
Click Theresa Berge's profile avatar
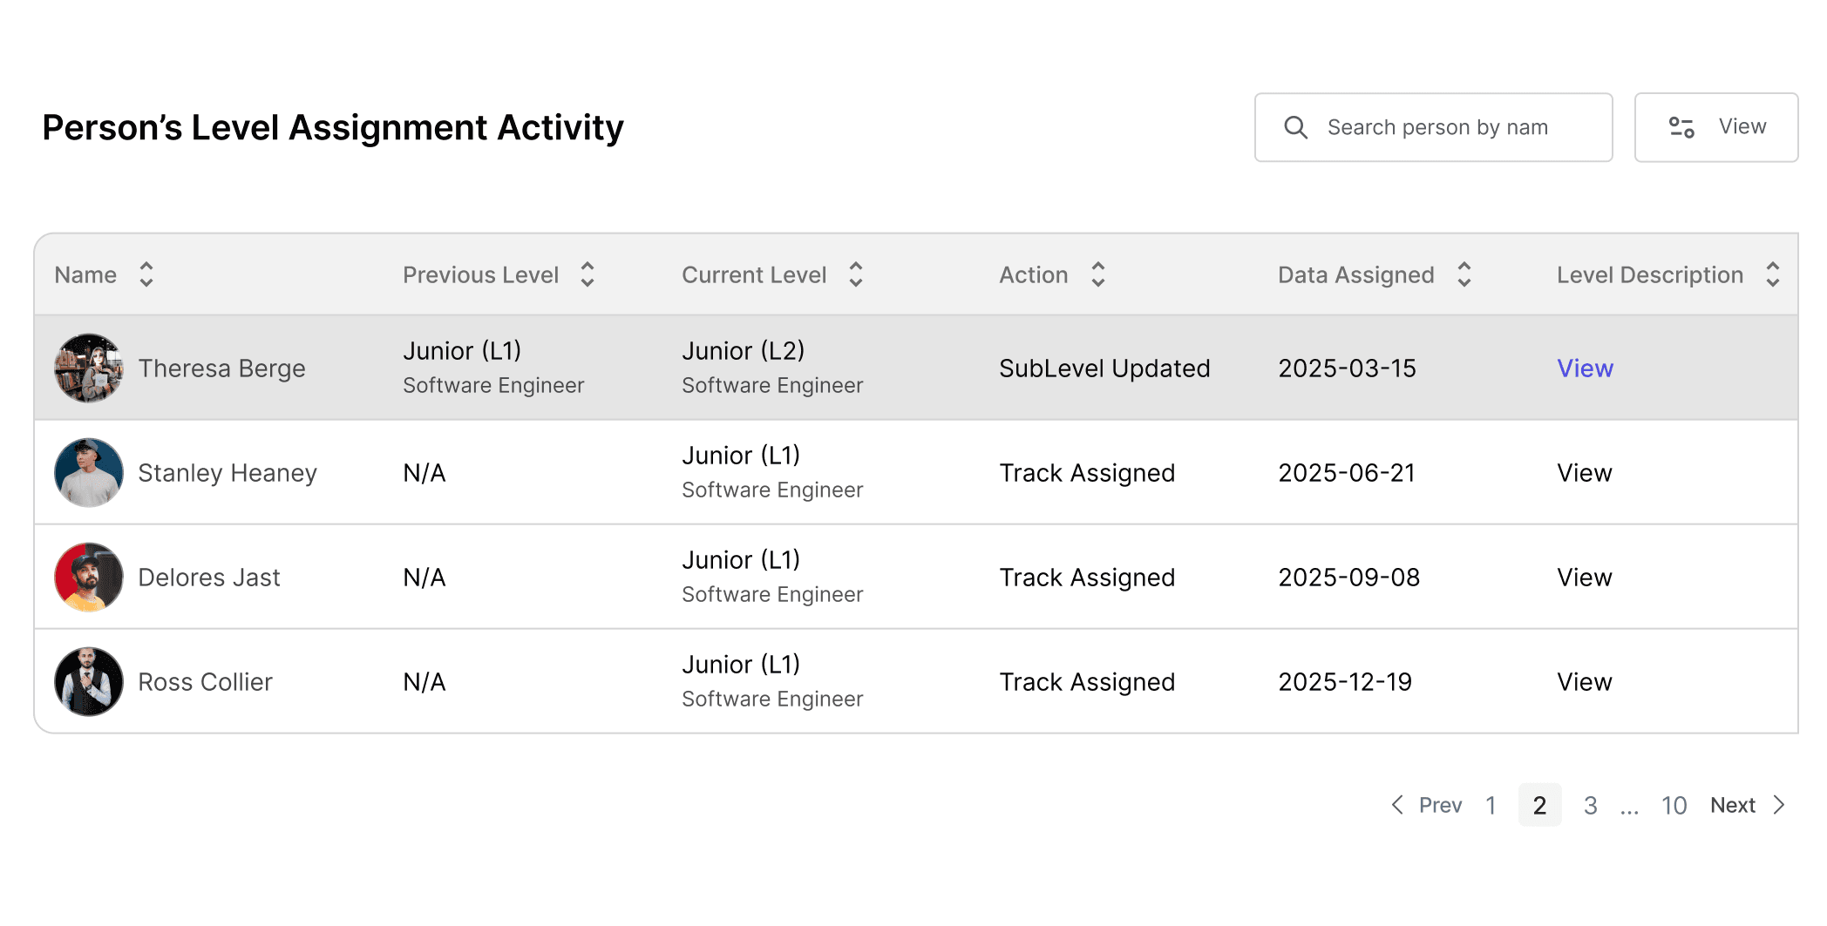point(88,367)
